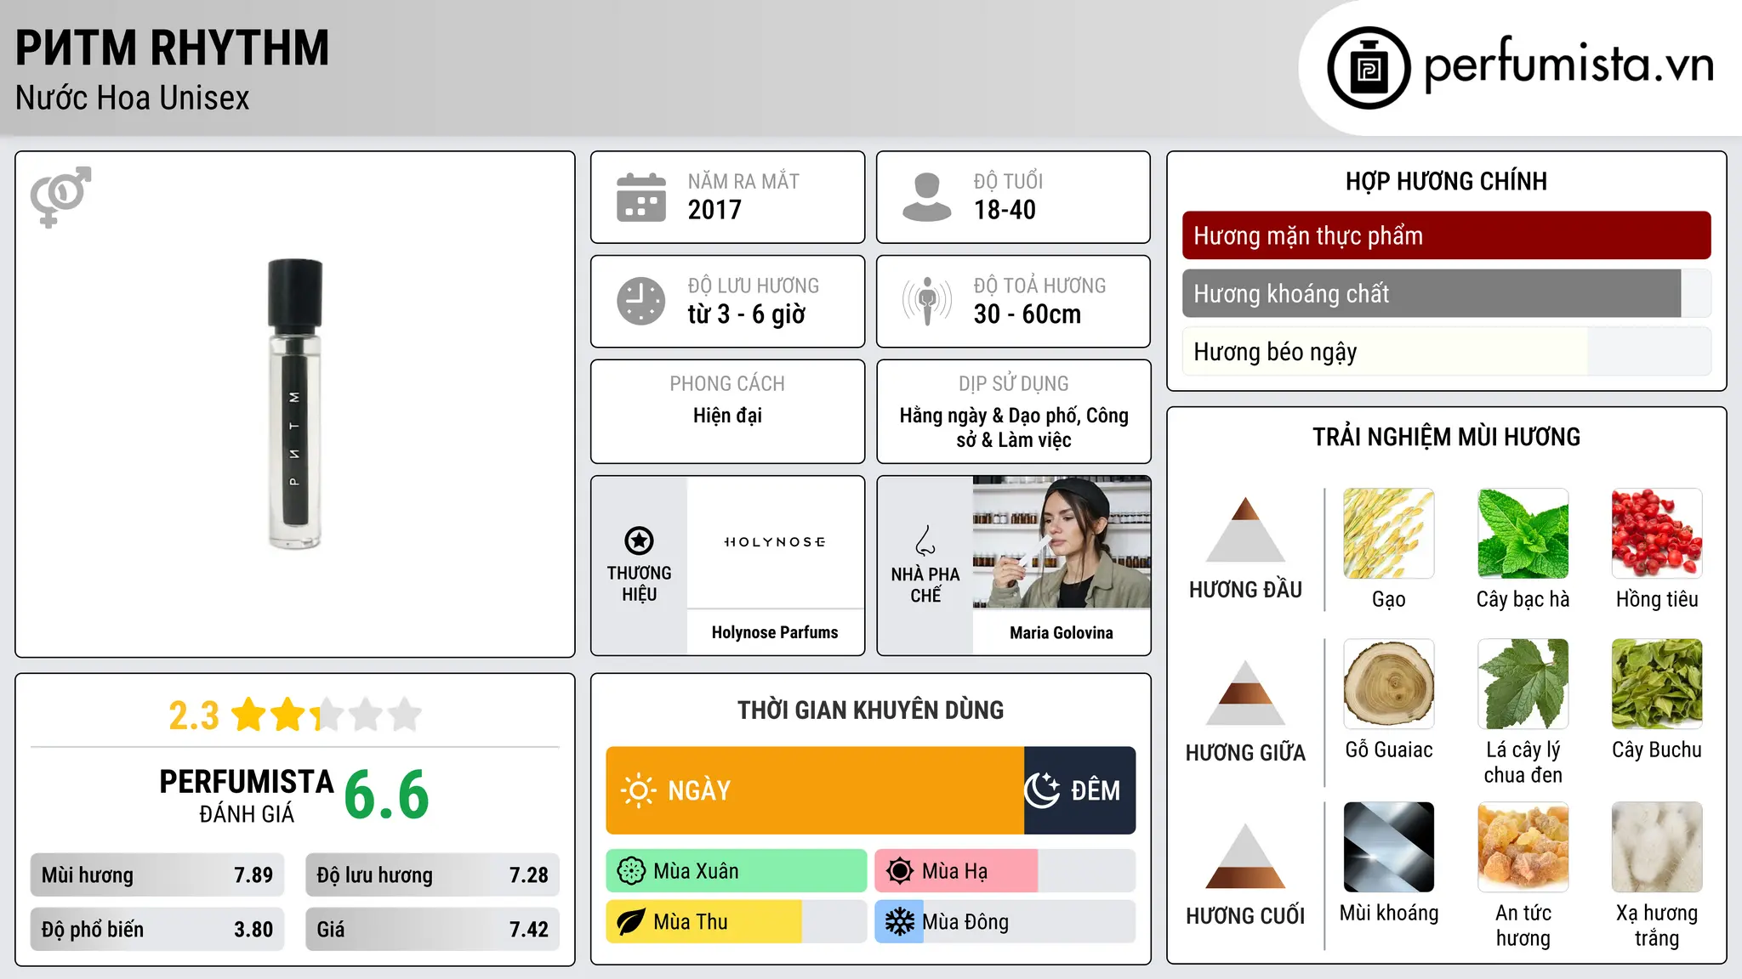Click the unisex gender symbol icon
This screenshot has width=1742, height=979.
point(61,196)
